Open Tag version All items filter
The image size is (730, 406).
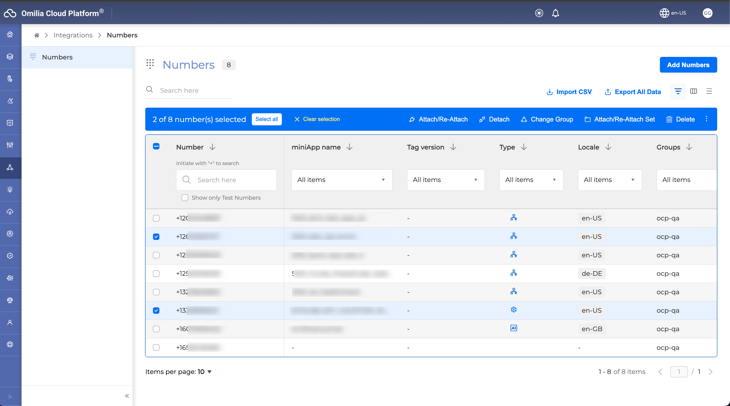pyautogui.click(x=446, y=180)
